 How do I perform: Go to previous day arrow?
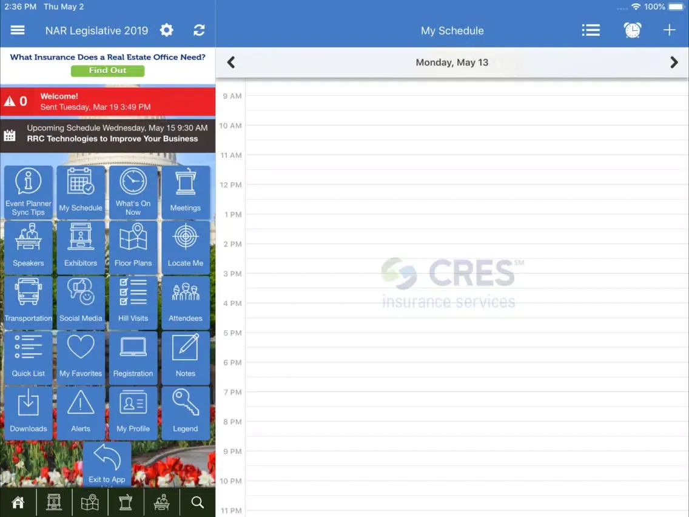point(231,63)
